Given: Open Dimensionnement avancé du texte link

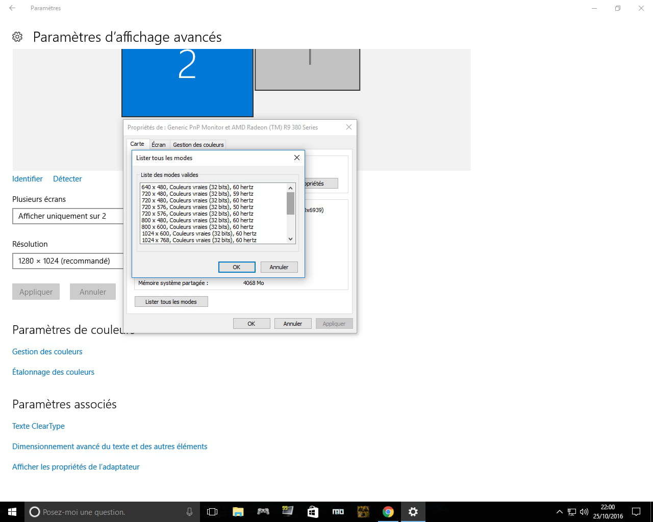Looking at the screenshot, I should click(110, 447).
